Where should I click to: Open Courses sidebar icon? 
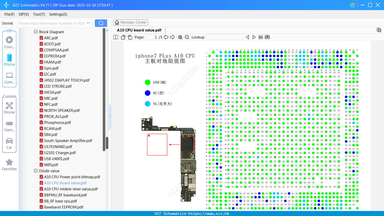click(x=9, y=42)
